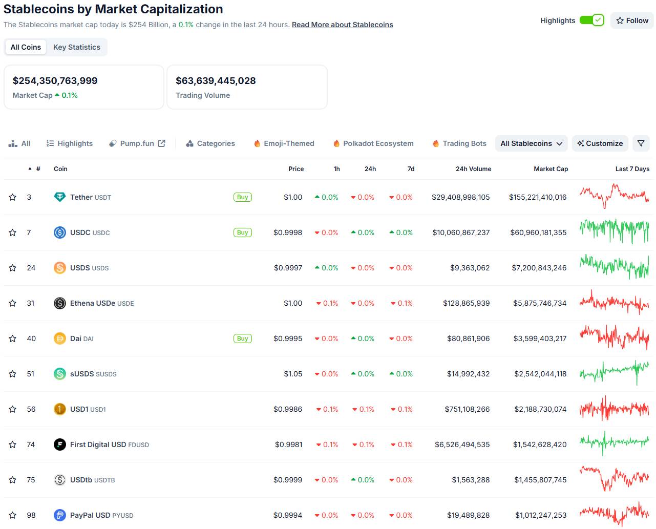Screen dimensions: 656x529
Task: Open the Tether USDT coin page
Action: [91, 197]
